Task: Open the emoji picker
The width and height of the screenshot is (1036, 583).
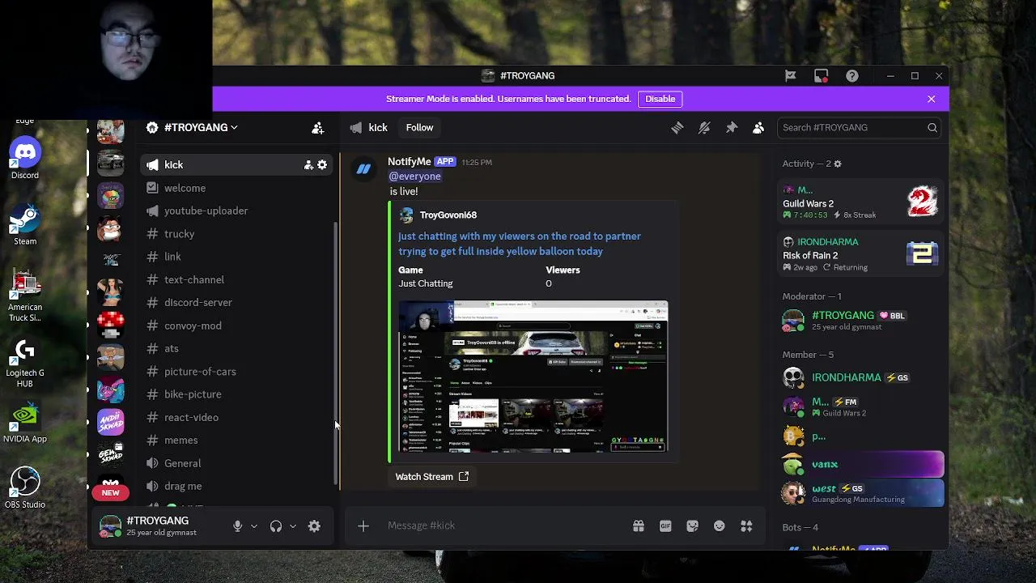Action: click(720, 526)
